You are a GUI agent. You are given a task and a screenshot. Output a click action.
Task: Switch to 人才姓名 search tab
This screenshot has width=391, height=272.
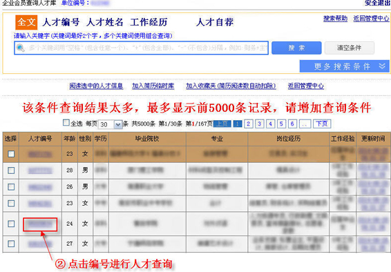(105, 22)
